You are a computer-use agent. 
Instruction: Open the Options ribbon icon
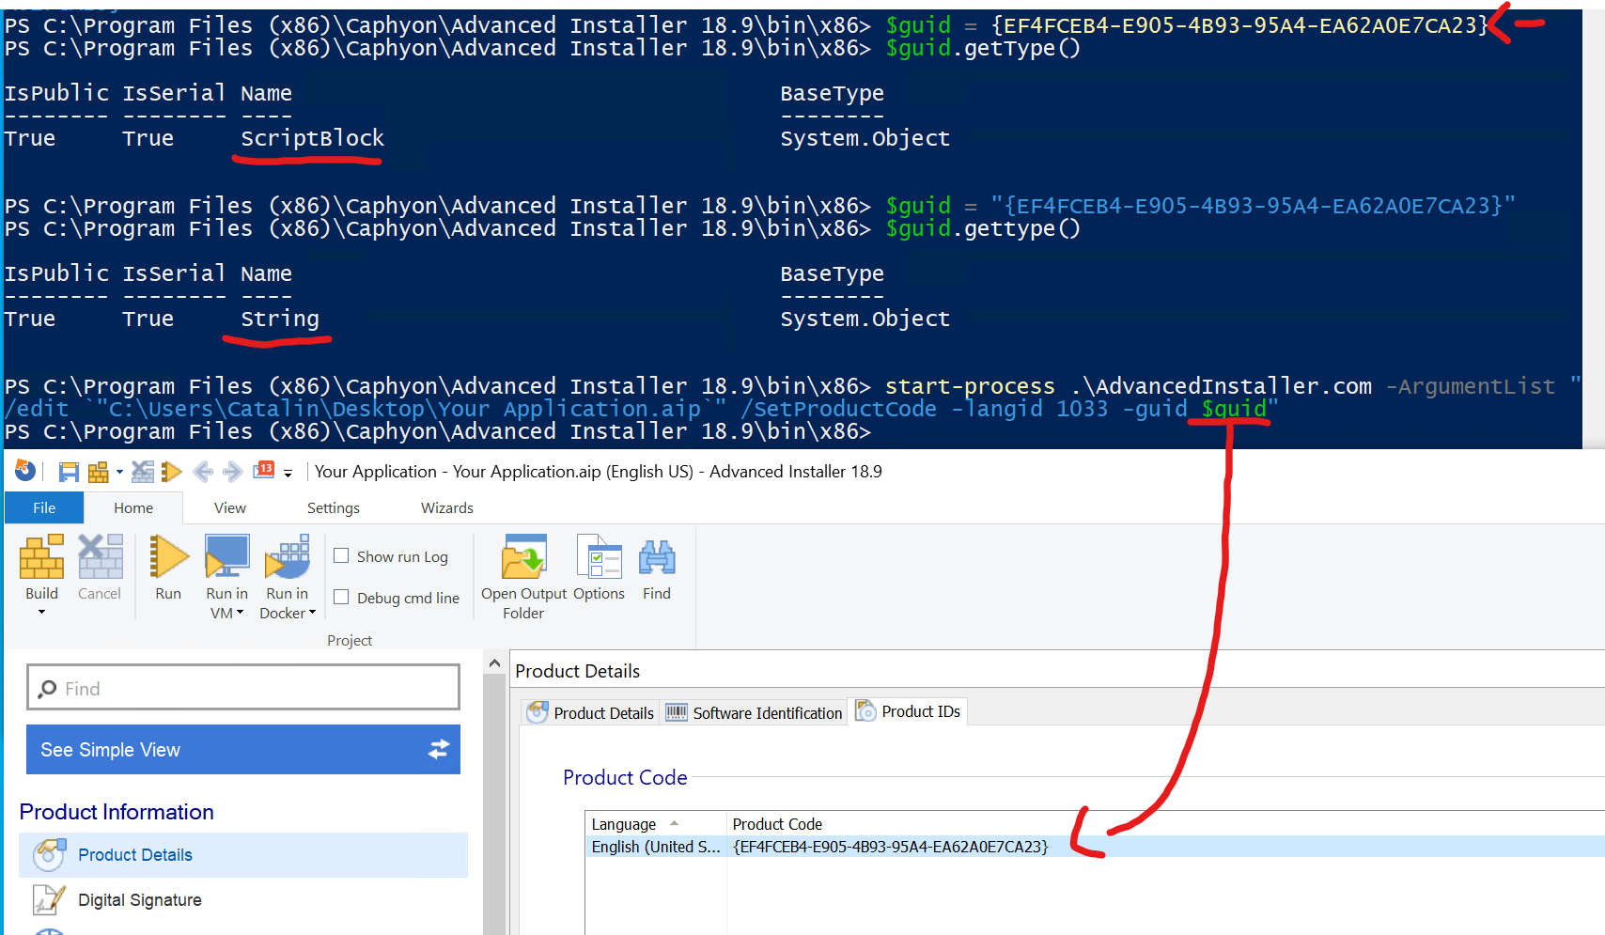click(600, 556)
